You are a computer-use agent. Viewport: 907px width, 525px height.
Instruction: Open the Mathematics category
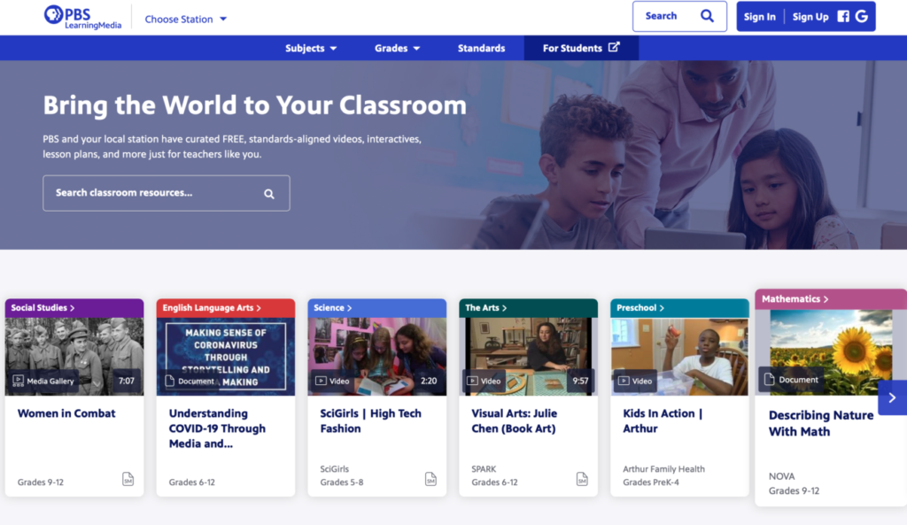tap(795, 299)
